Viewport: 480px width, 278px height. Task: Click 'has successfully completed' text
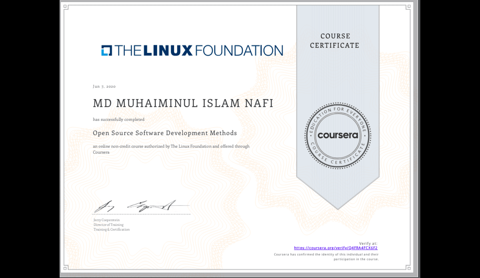119,120
